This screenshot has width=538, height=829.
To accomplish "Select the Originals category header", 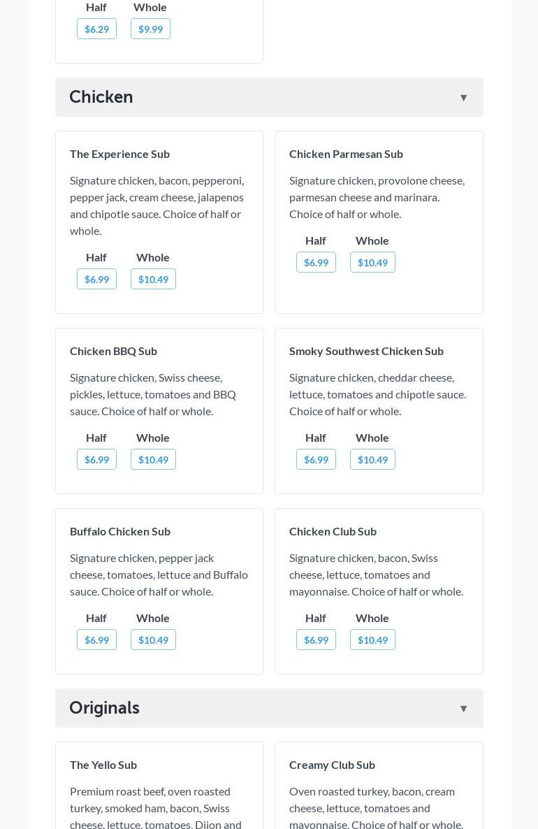I will click(x=105, y=708).
